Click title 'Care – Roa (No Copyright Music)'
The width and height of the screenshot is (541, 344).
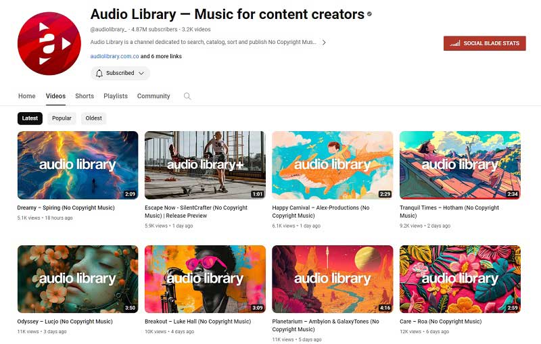[441, 322]
